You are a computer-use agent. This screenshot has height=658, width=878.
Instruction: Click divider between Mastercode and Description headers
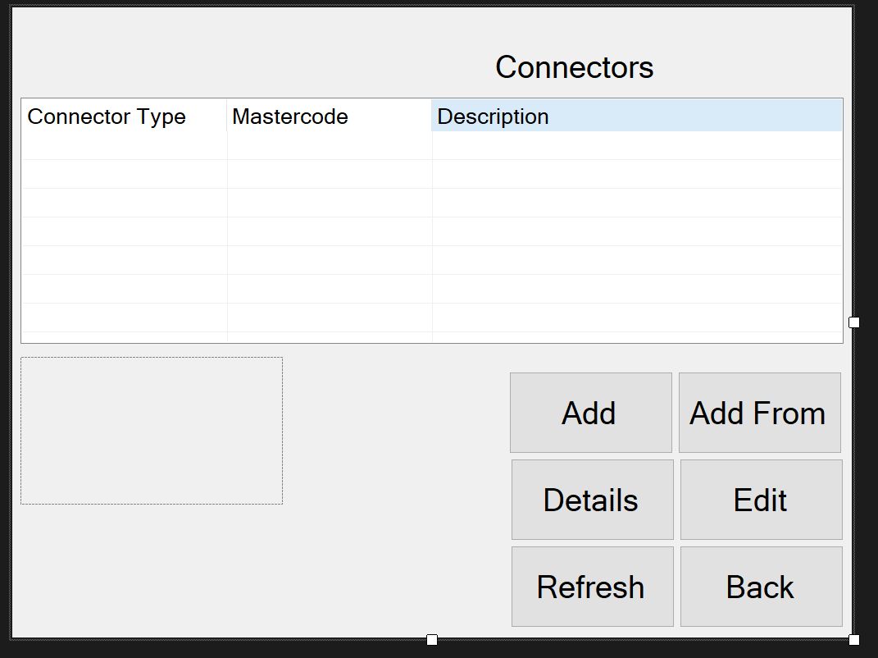click(432, 116)
